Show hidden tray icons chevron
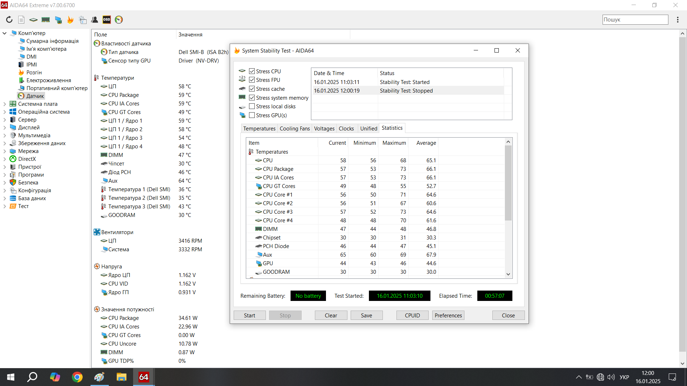687x386 pixels. 579,377
